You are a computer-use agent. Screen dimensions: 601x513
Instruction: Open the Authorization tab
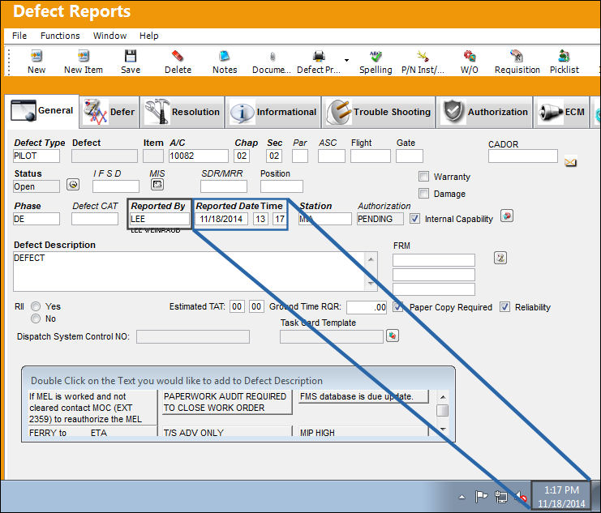(x=484, y=112)
